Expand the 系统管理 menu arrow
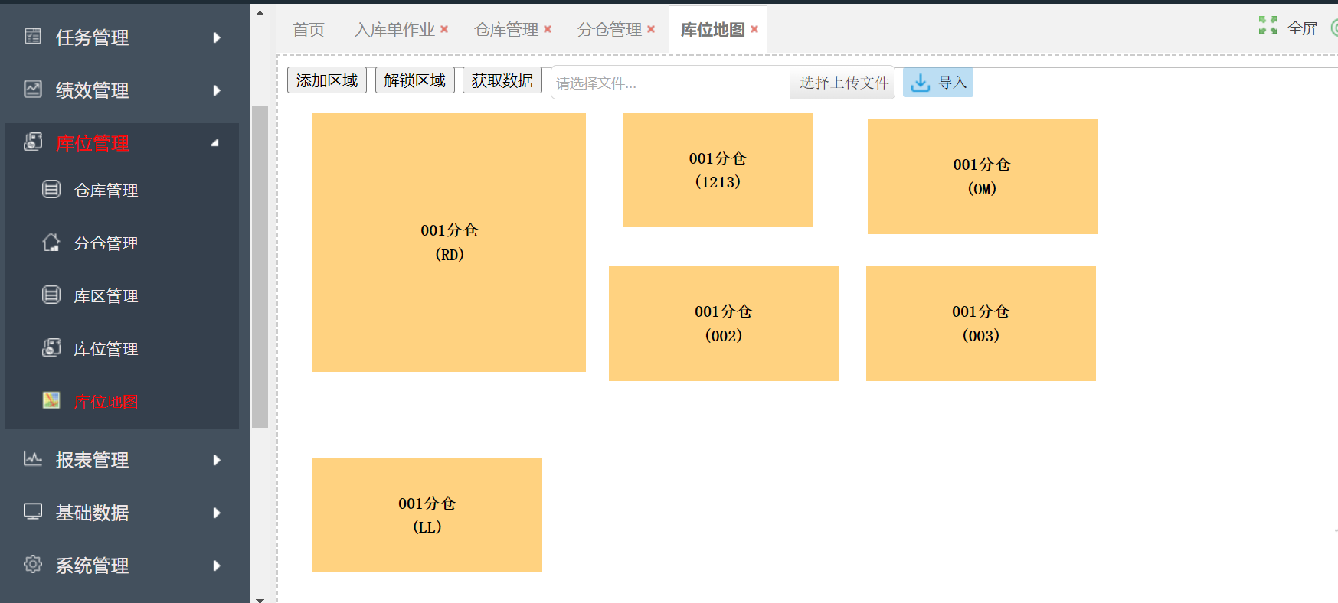1338x603 pixels. (217, 566)
